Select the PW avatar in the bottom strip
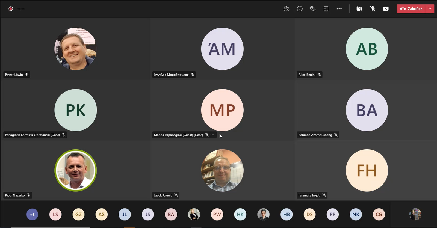Image resolution: width=437 pixels, height=228 pixels. pyautogui.click(x=217, y=214)
